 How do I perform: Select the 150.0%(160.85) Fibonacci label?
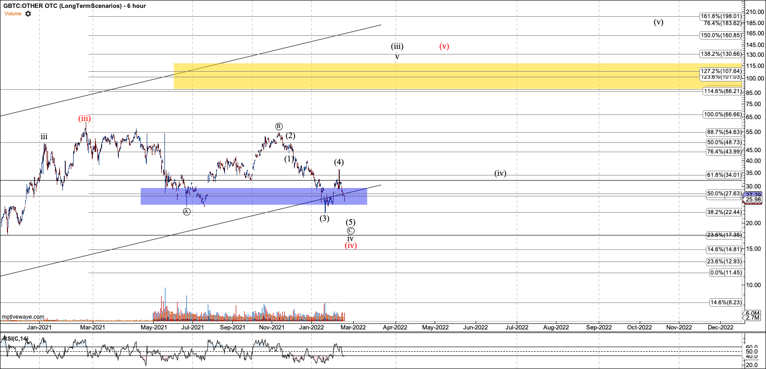(x=721, y=35)
